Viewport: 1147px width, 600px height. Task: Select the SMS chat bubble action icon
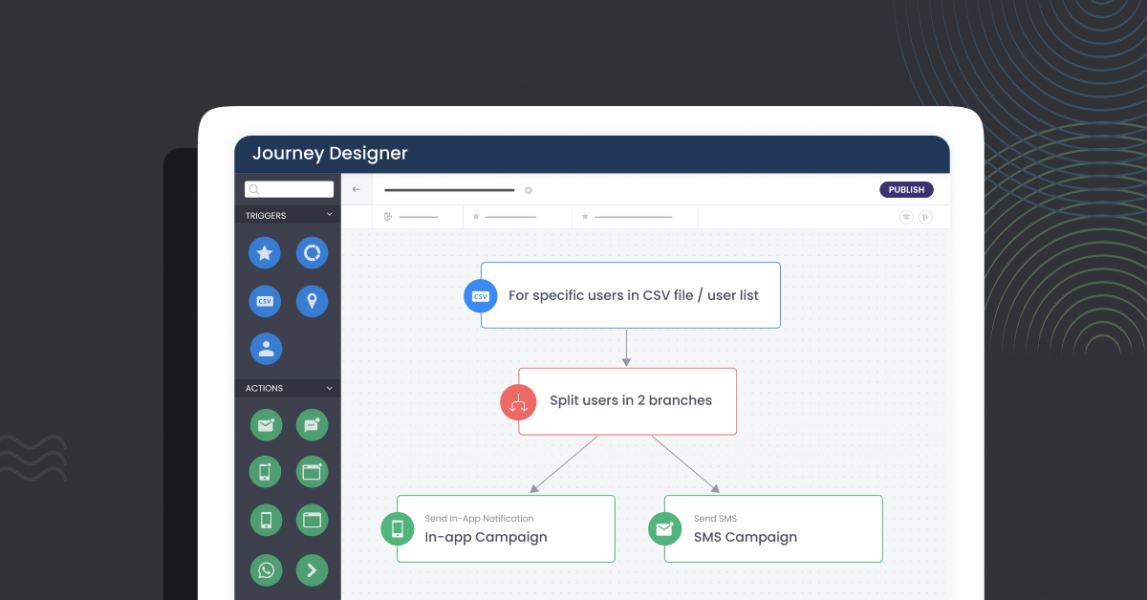(x=313, y=425)
